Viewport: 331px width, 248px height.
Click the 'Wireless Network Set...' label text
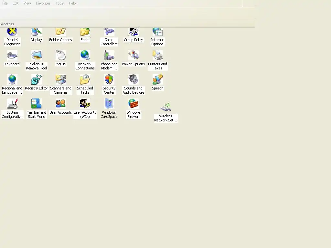pos(166,118)
